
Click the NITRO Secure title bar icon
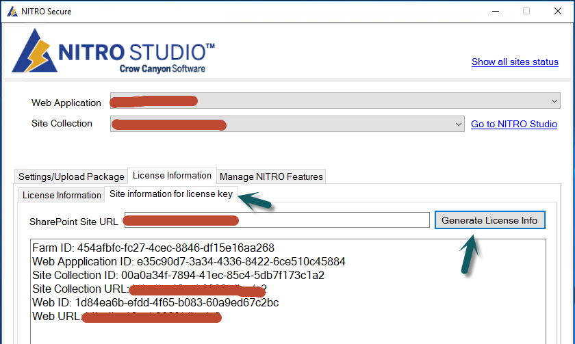coord(12,11)
